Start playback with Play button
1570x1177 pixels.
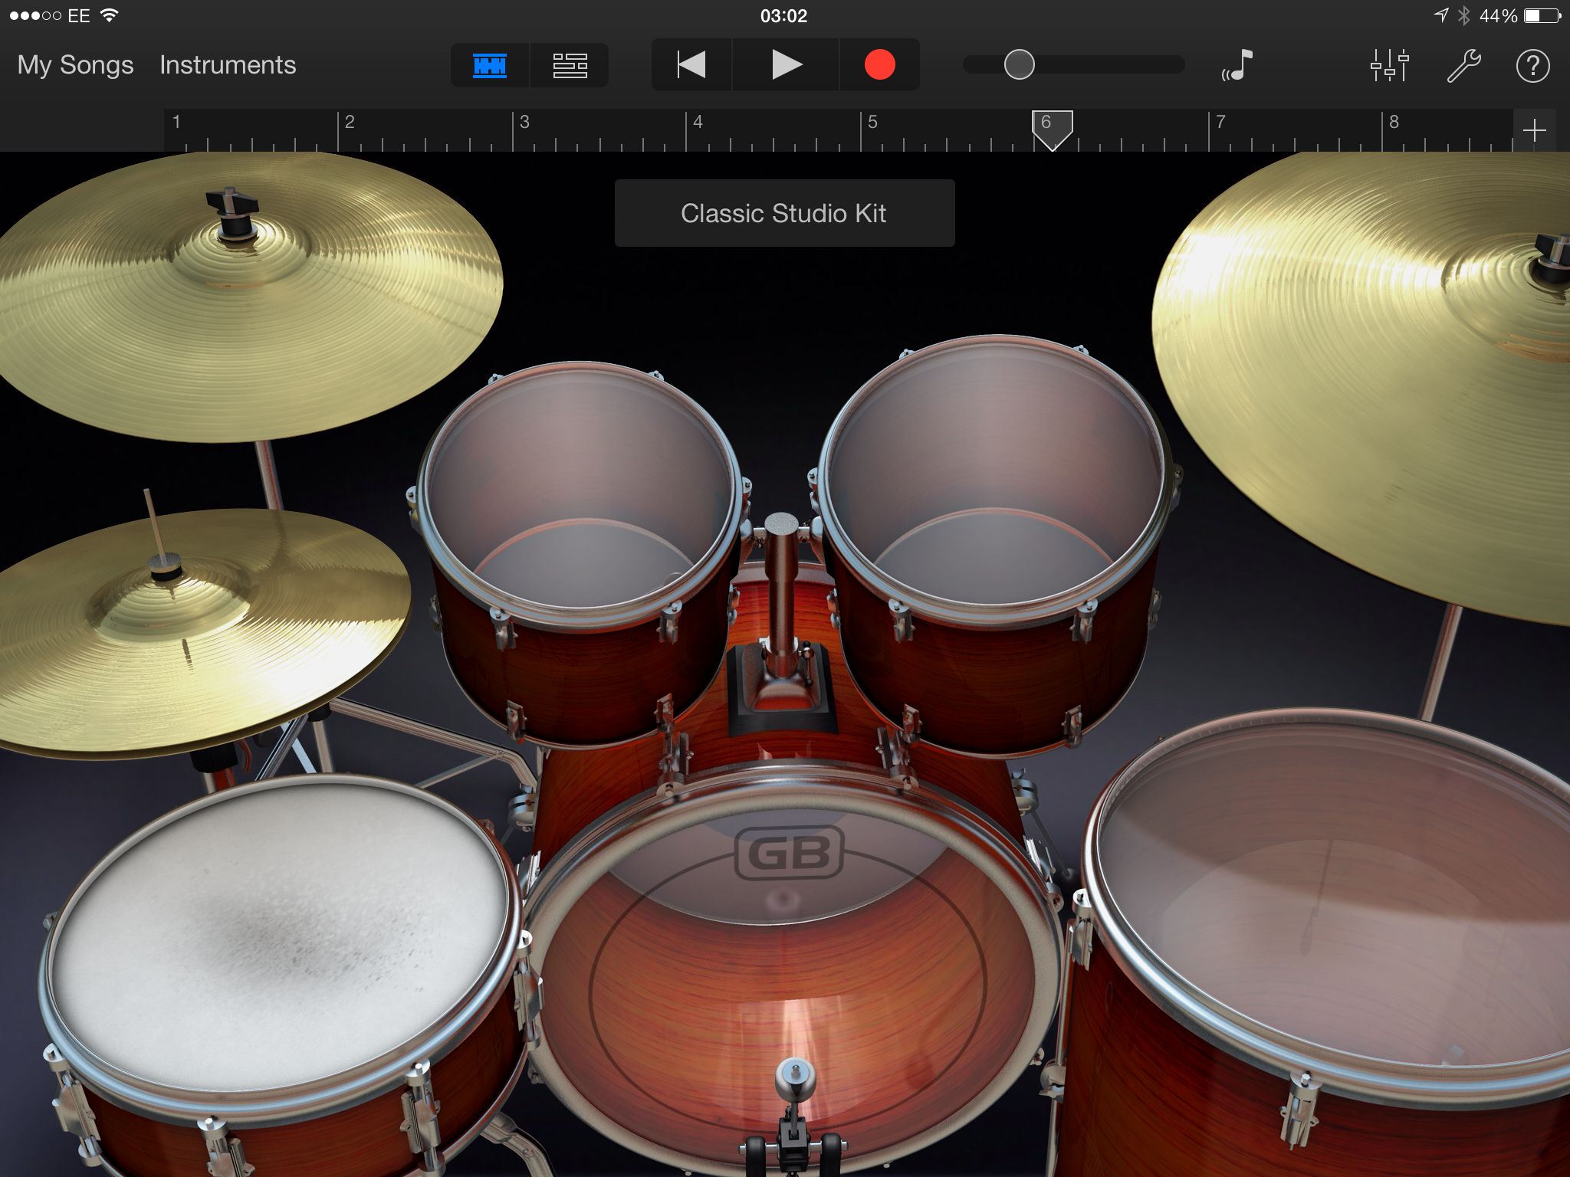786,65
